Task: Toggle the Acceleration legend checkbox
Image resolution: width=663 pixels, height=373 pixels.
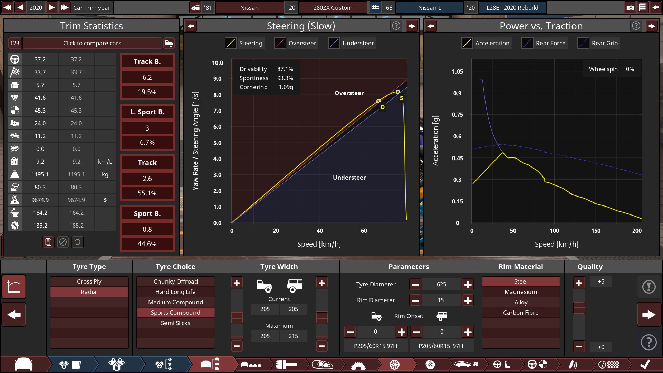Action: click(467, 43)
